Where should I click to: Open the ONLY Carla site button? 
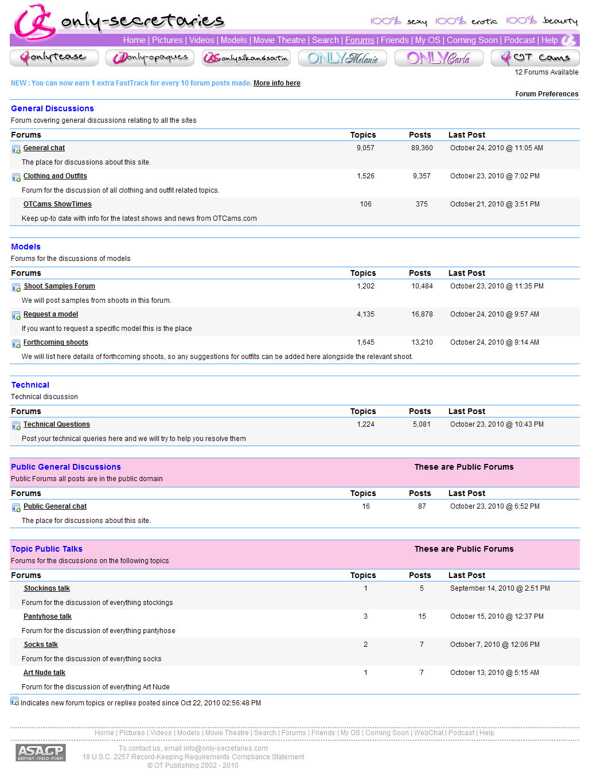pyautogui.click(x=439, y=58)
